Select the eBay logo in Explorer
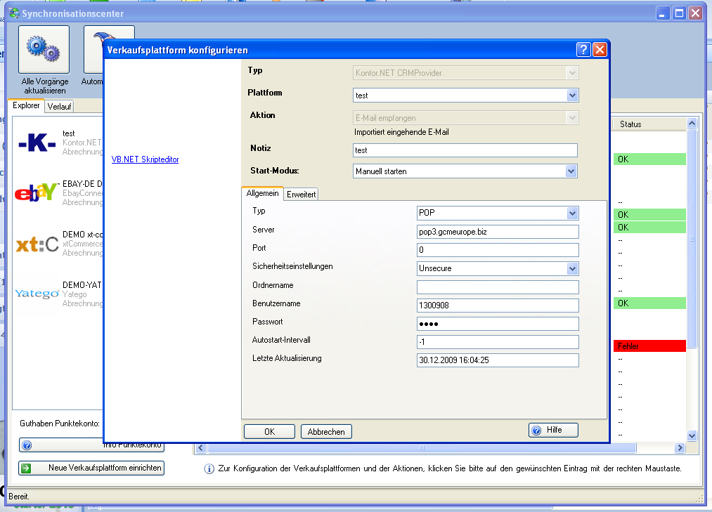The width and height of the screenshot is (712, 512). coord(37,192)
